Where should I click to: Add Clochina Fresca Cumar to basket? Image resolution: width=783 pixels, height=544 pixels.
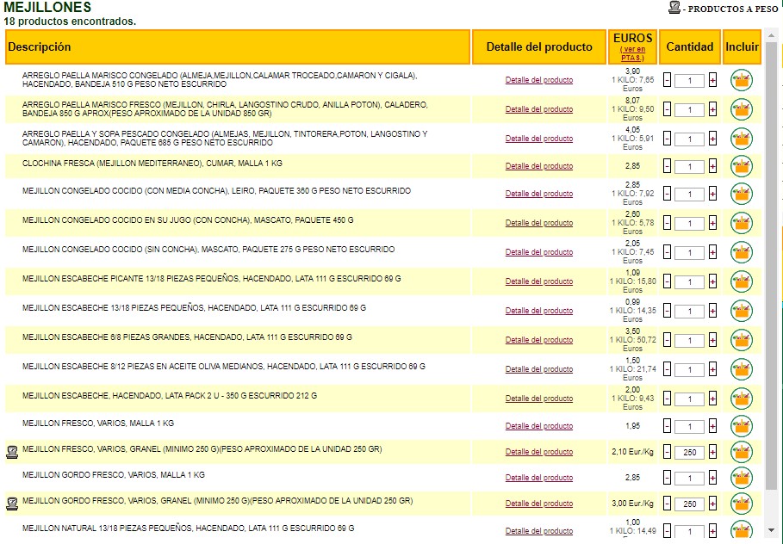[x=741, y=166]
